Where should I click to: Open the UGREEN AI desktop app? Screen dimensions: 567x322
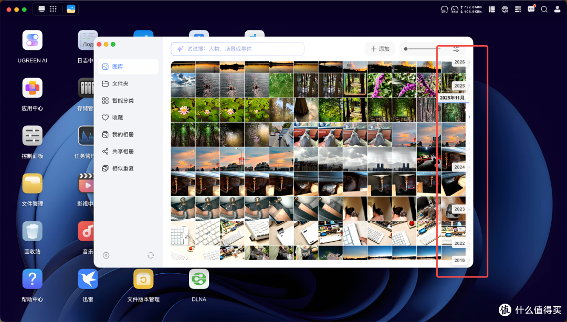tap(32, 40)
